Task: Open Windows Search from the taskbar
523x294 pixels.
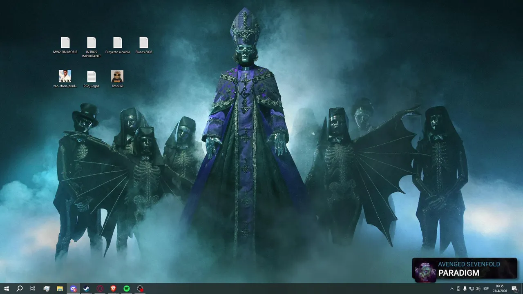Action: pos(20,289)
